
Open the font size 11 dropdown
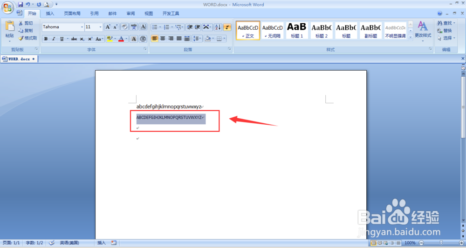coord(100,27)
